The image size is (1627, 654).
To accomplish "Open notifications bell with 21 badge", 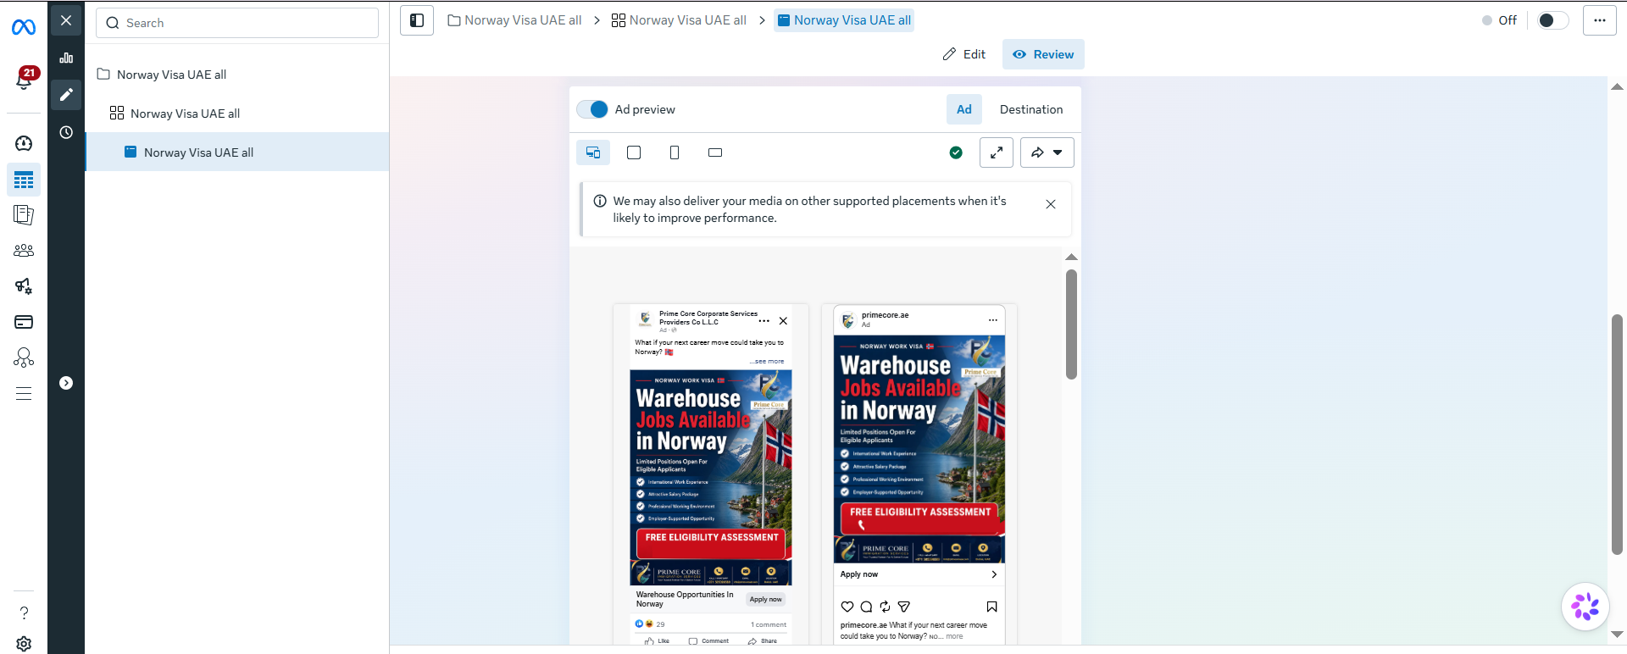I will tap(24, 79).
